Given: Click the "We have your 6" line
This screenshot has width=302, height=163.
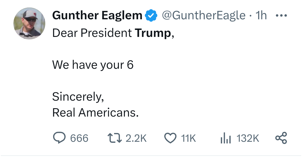Looking at the screenshot, I should (x=93, y=65).
